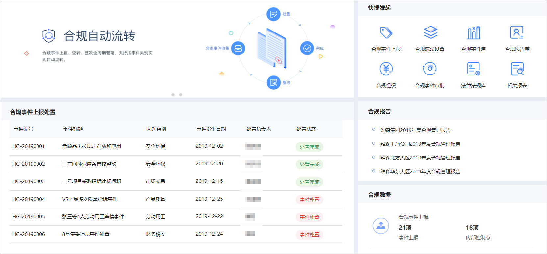The height and width of the screenshot is (254, 547).
Task: Open the 合规组织 yen icon
Action: (x=386, y=69)
